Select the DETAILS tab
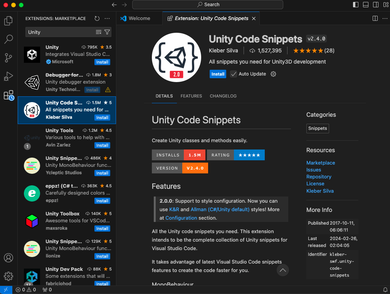This screenshot has width=390, height=294. pyautogui.click(x=164, y=96)
